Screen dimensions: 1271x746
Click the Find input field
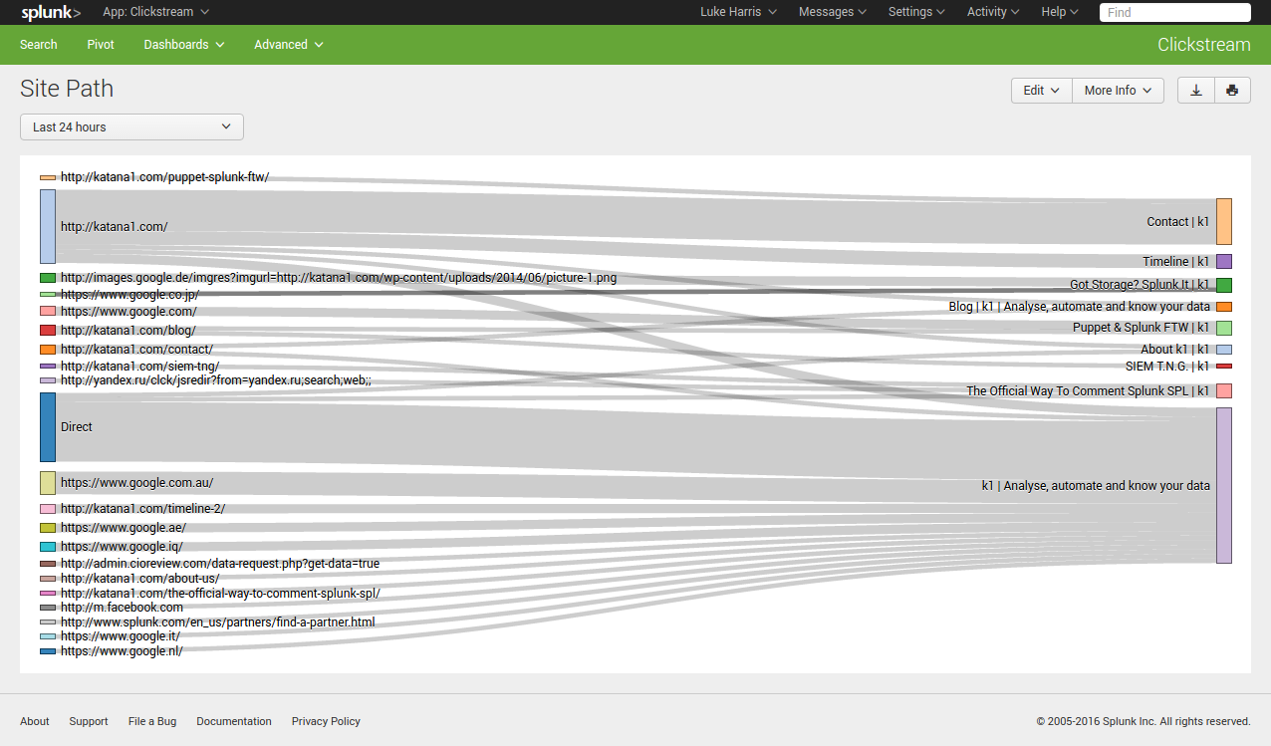pyautogui.click(x=1175, y=12)
